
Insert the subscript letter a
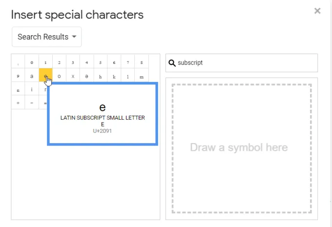pyautogui.click(x=32, y=76)
